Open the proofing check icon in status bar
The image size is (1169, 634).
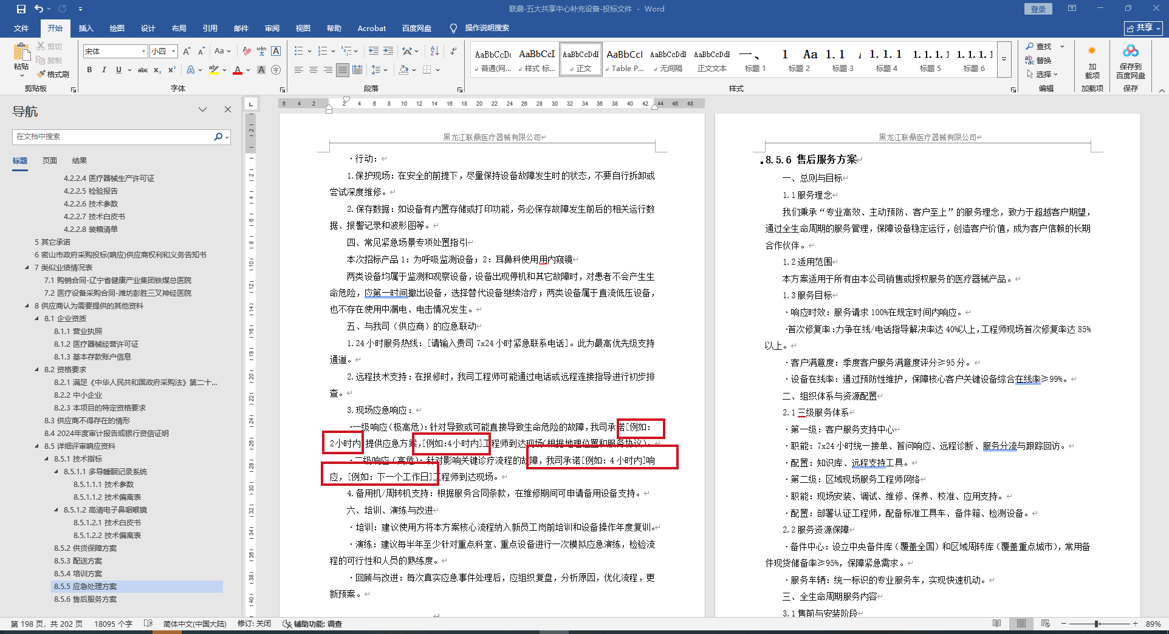click(148, 624)
